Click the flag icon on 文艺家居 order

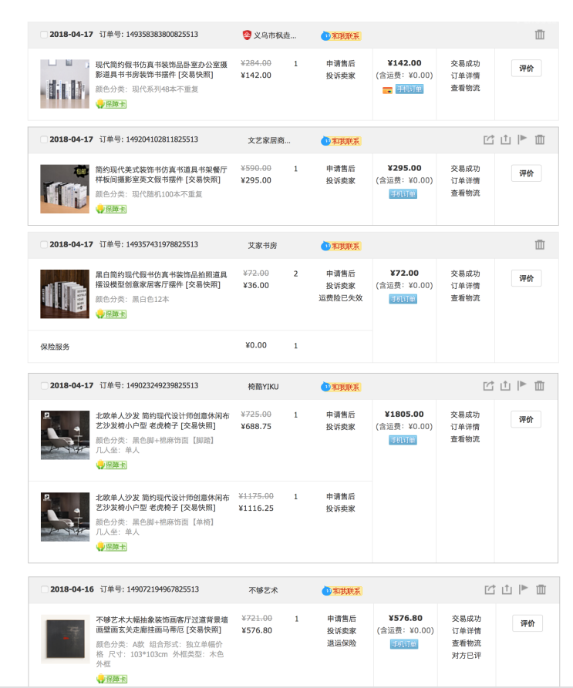click(522, 139)
